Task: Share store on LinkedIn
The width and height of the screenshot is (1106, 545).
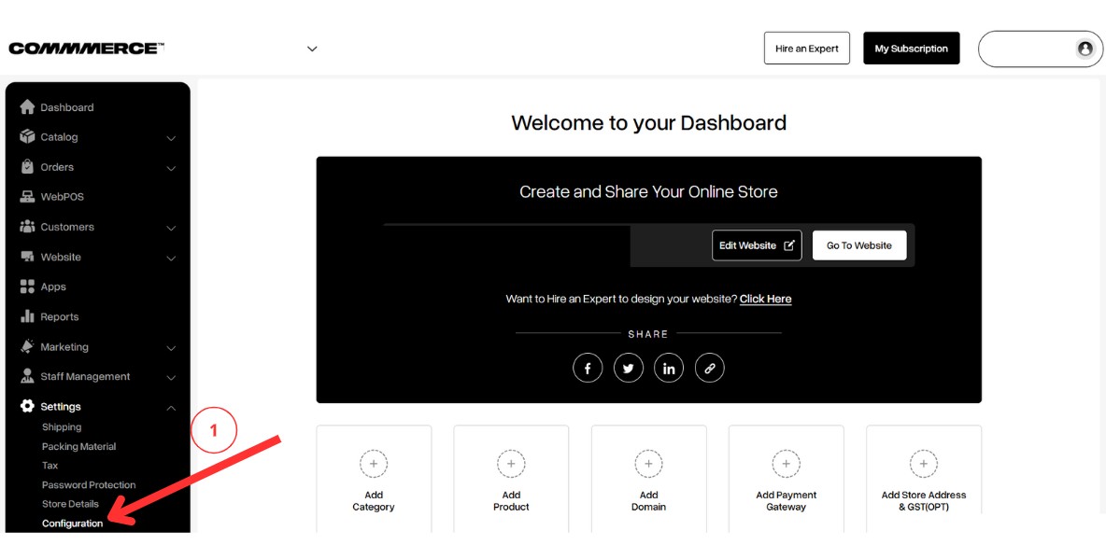Action: pyautogui.click(x=669, y=368)
